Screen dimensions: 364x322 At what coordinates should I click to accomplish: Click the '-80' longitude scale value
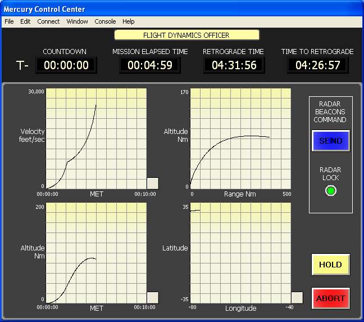(x=193, y=307)
